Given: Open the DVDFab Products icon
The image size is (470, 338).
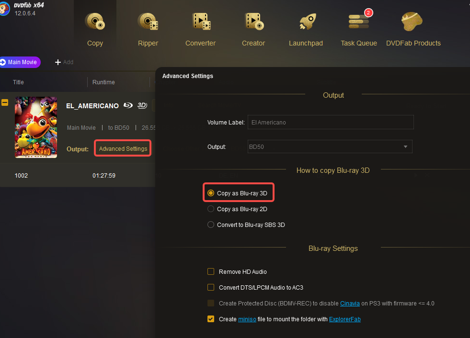Looking at the screenshot, I should (x=412, y=21).
